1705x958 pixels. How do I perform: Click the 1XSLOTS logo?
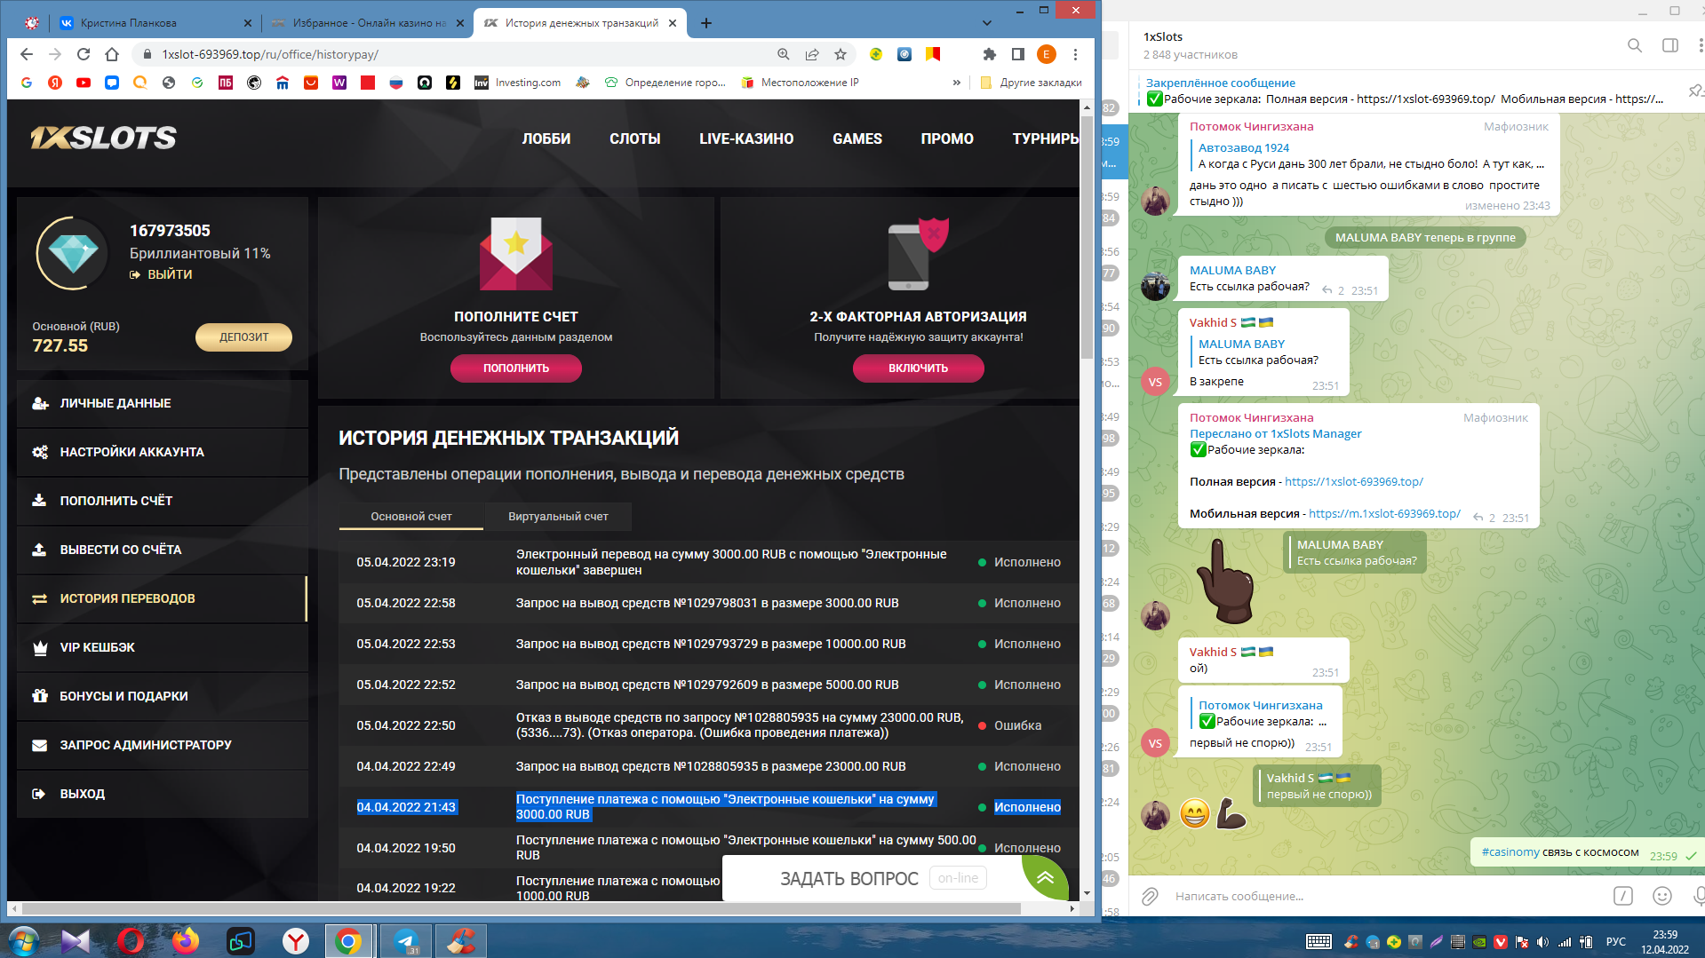click(104, 138)
